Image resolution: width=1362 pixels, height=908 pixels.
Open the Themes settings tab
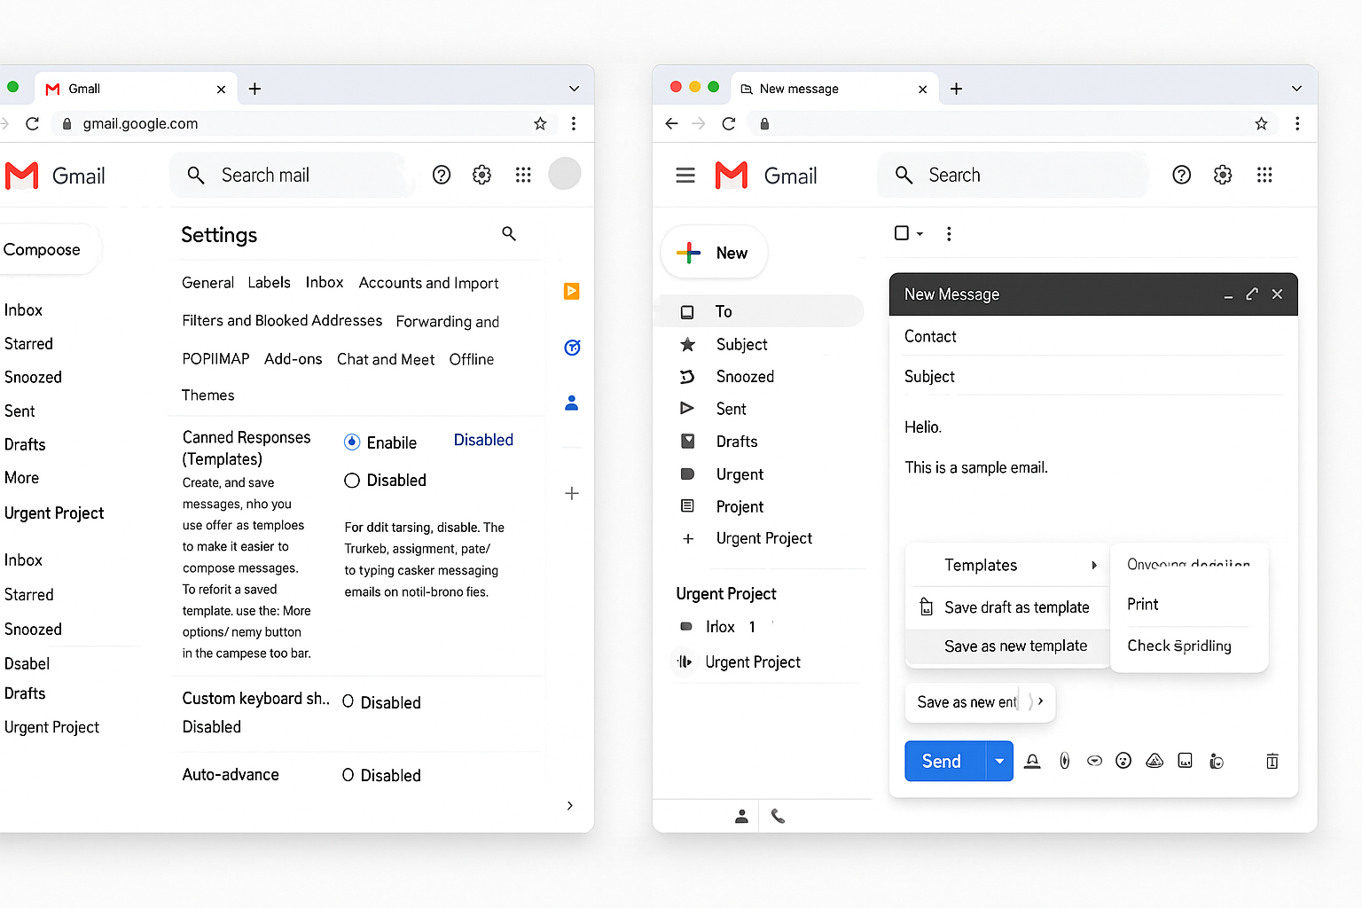[207, 395]
